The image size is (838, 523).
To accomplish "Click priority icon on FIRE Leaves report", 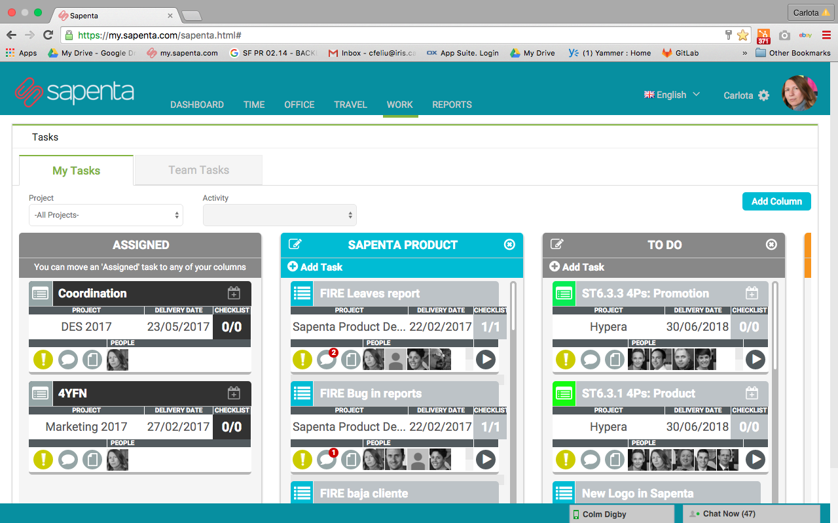I will coord(302,360).
